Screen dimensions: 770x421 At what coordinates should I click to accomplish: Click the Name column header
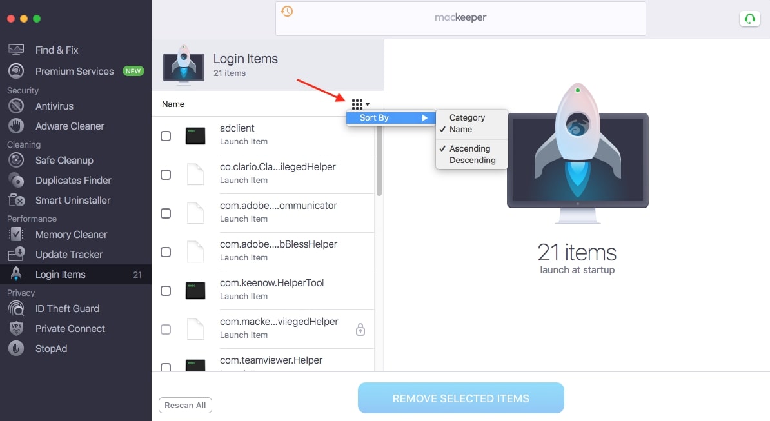(x=173, y=104)
